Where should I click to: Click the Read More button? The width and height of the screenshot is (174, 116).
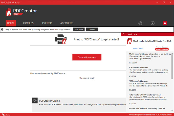point(79,30)
